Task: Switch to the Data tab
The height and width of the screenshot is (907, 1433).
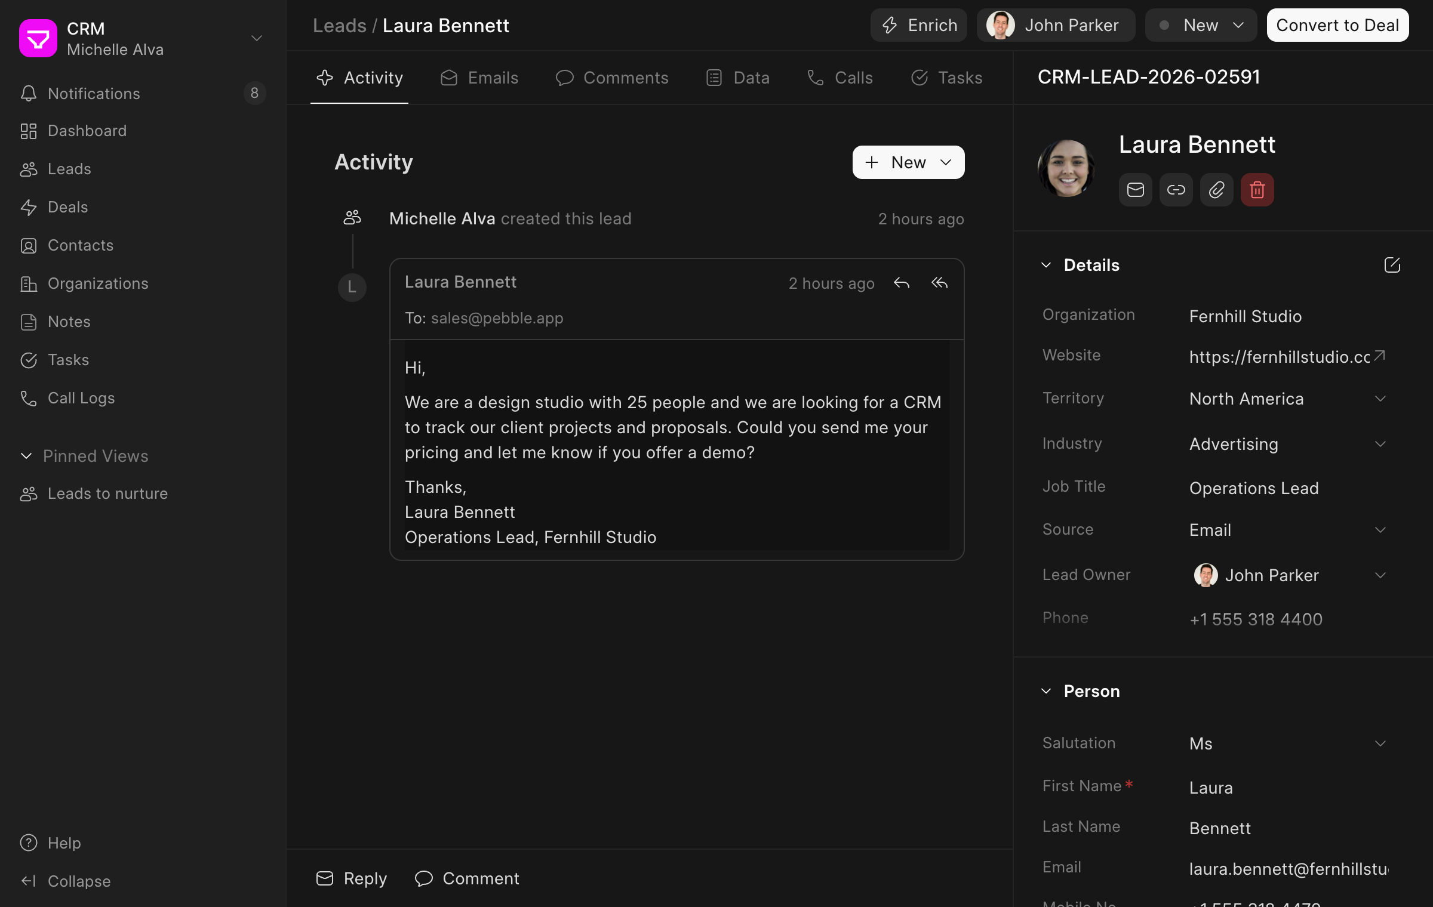Action: click(738, 78)
